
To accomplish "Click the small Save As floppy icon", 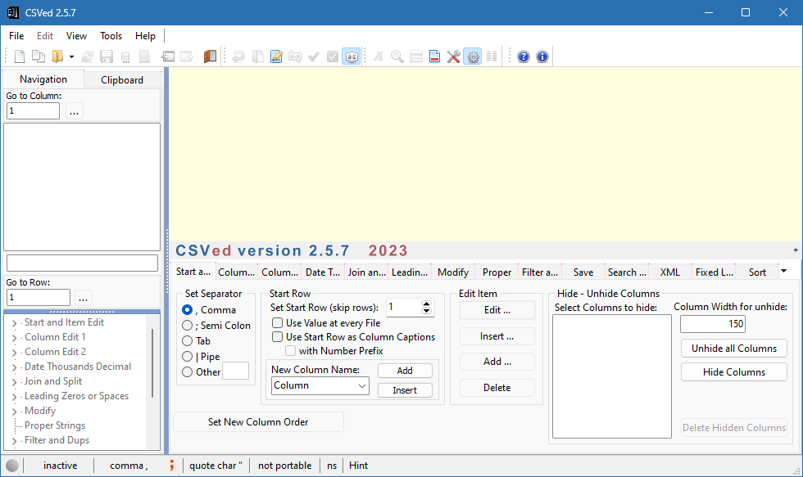I will [x=125, y=56].
